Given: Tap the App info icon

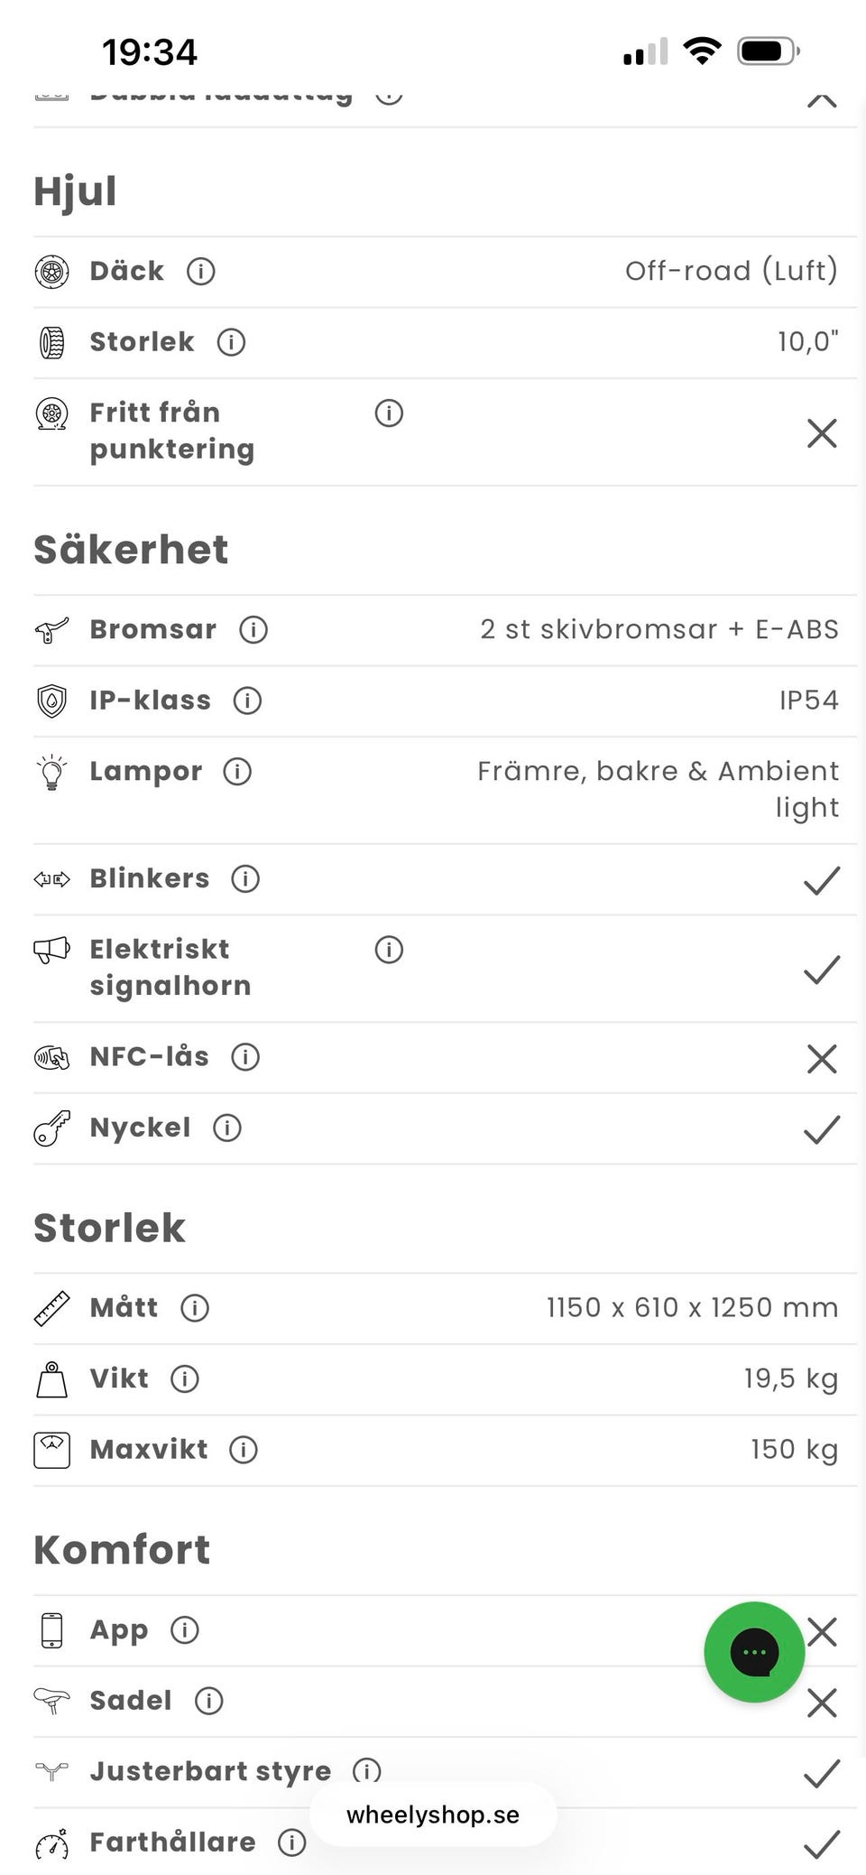Looking at the screenshot, I should coord(185,1629).
